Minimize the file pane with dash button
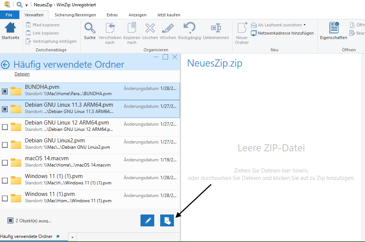Image resolution: width=365 pixels, height=242 pixels. tap(156, 57)
